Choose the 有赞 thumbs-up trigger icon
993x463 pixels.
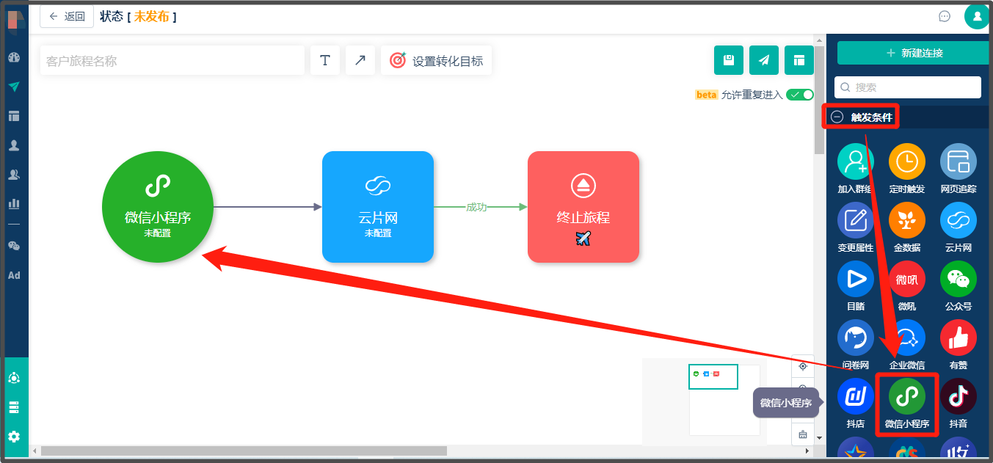959,338
